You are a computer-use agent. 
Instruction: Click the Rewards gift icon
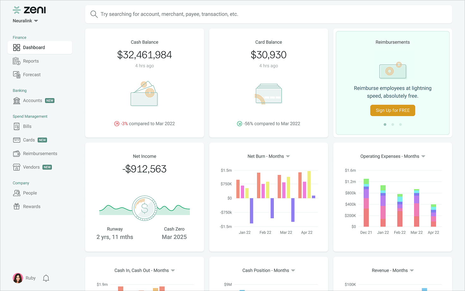coord(16,206)
